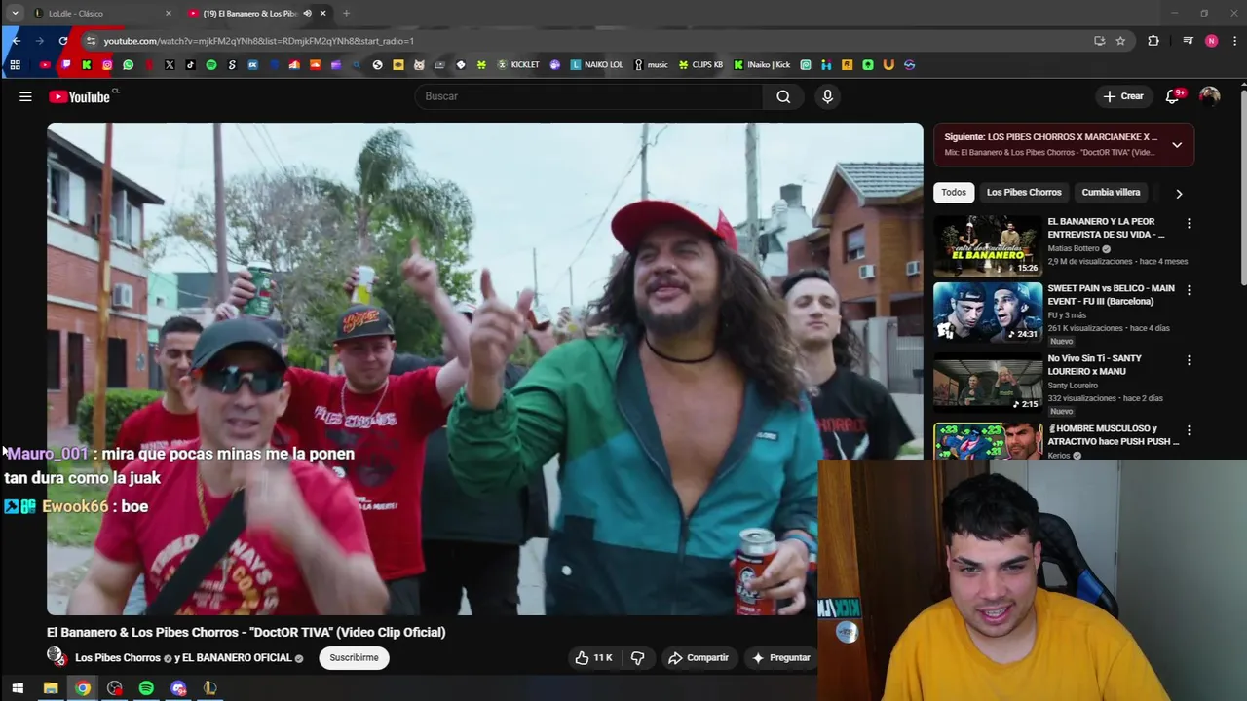Click Compartir to share the video
1247x701 pixels.
[x=699, y=657]
